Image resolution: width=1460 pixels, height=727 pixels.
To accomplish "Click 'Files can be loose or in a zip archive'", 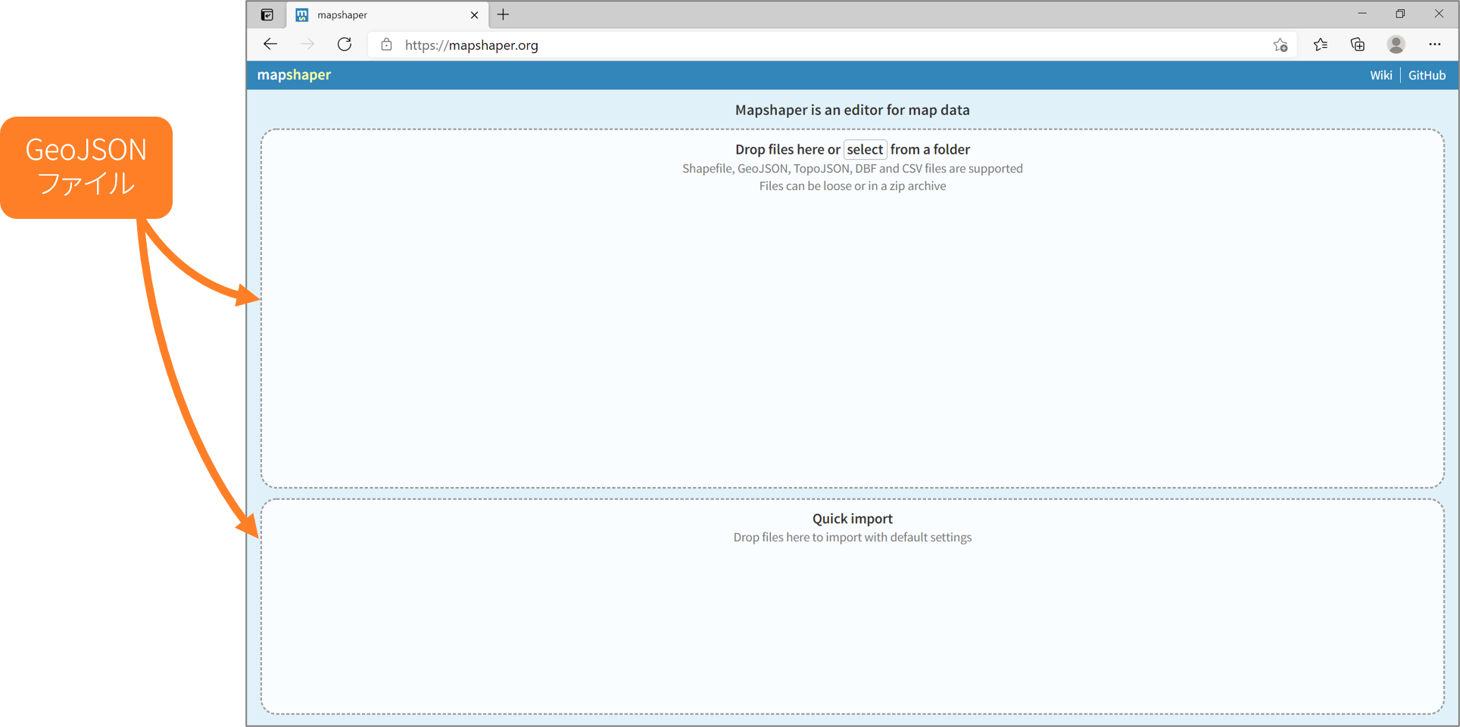I will click(853, 186).
